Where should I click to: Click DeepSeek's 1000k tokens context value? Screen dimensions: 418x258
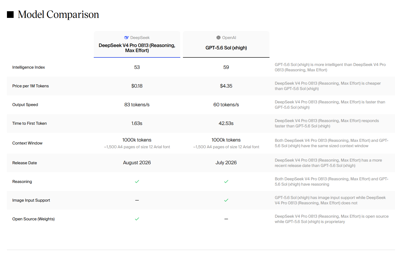pos(137,140)
